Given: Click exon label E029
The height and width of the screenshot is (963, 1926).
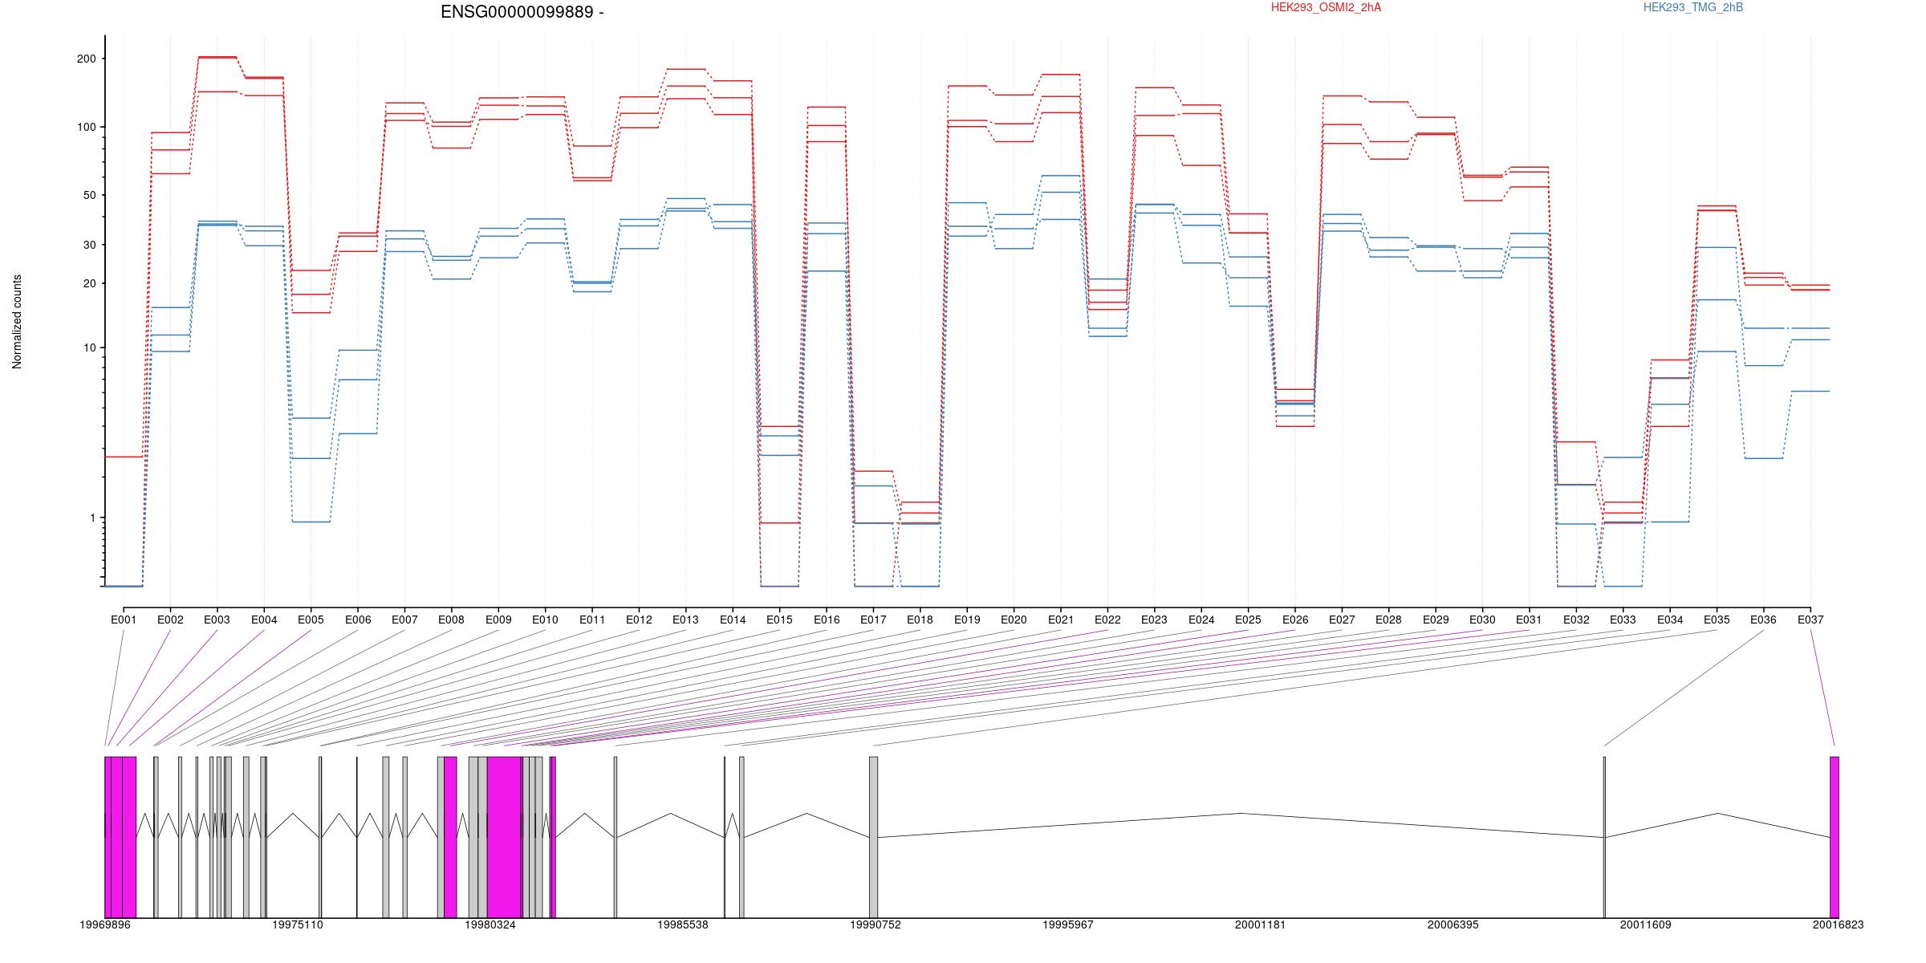Looking at the screenshot, I should 1436,620.
